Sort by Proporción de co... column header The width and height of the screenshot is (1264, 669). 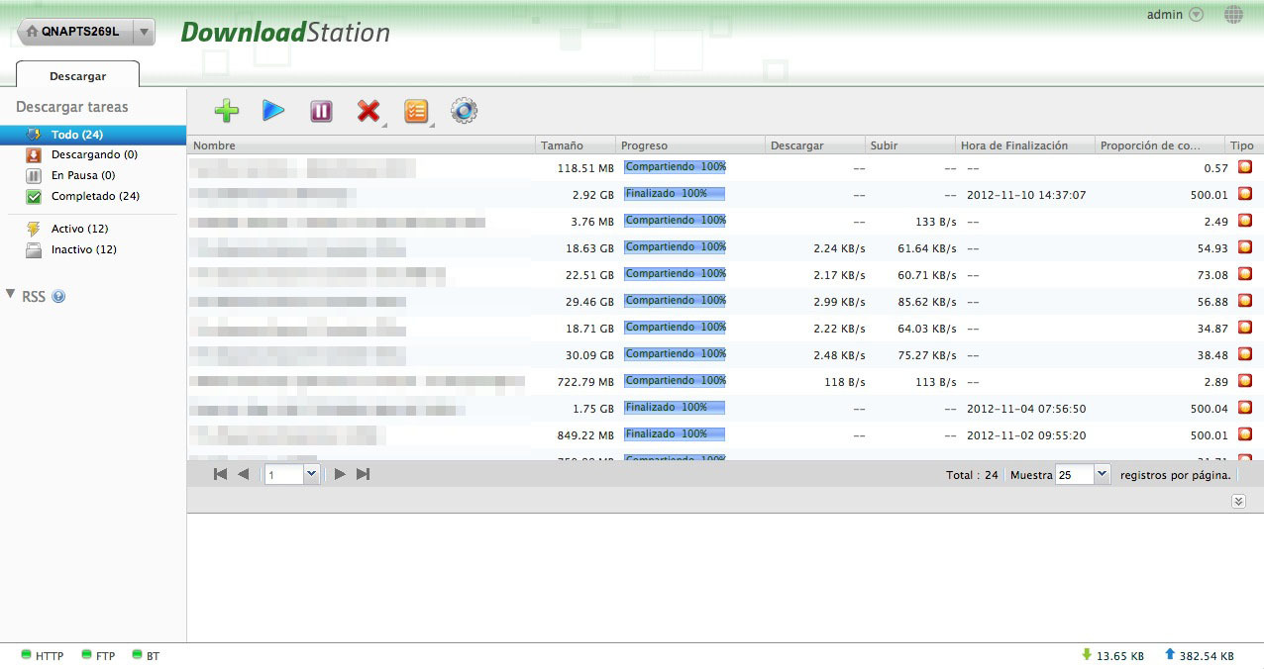click(x=1160, y=145)
